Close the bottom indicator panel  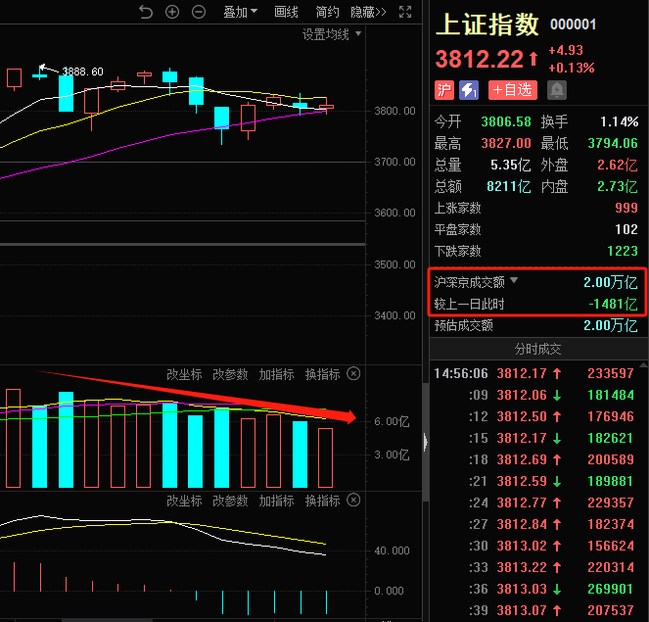(353, 500)
